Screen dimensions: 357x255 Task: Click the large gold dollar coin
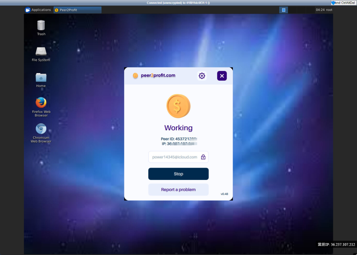[x=178, y=106]
